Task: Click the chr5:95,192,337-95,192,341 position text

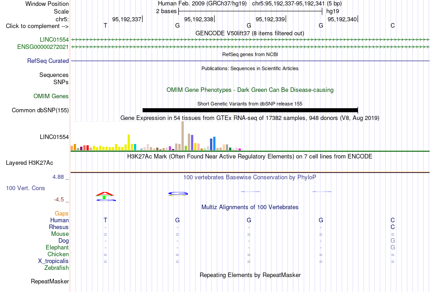Action: click(x=288, y=4)
